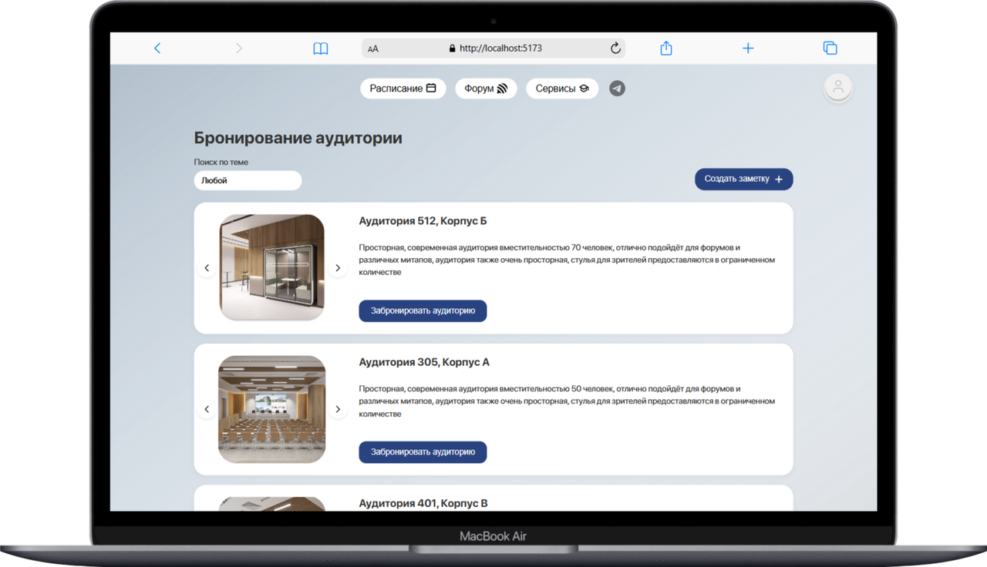987x567 pixels.
Task: Click the Аудитория 512, Корпус Б title
Action: pos(423,221)
